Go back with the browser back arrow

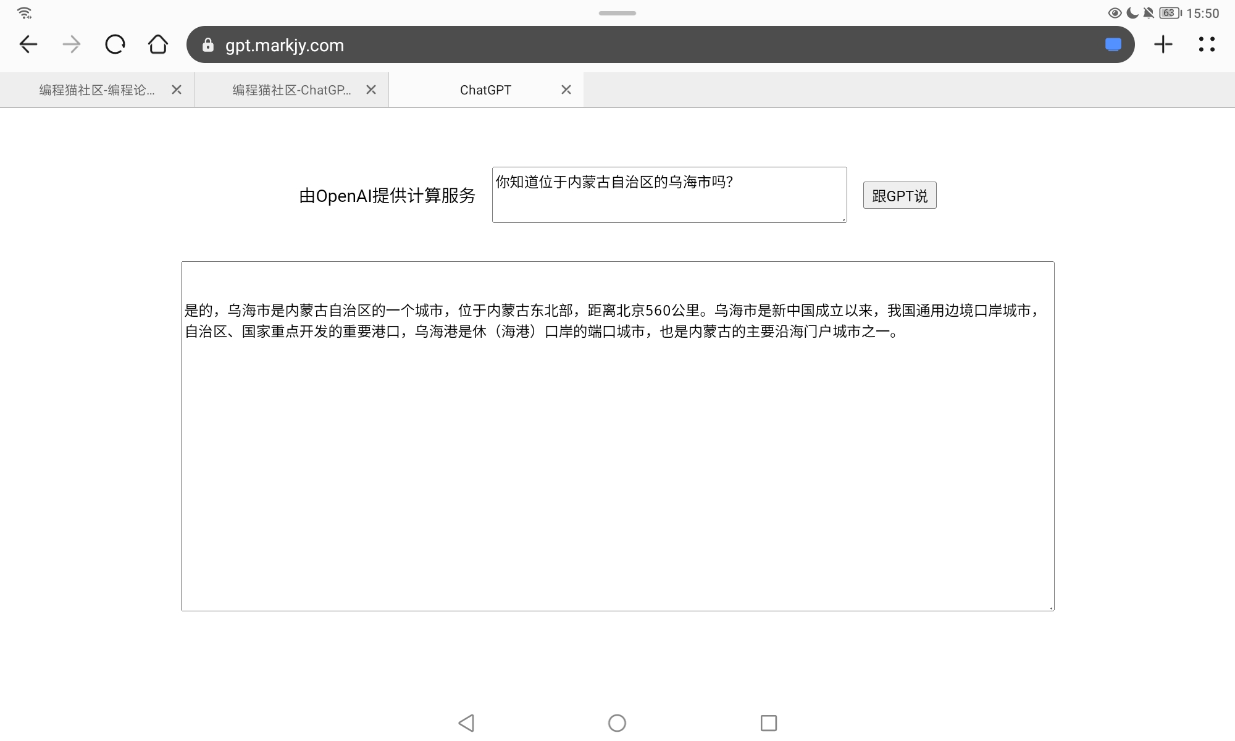28,44
